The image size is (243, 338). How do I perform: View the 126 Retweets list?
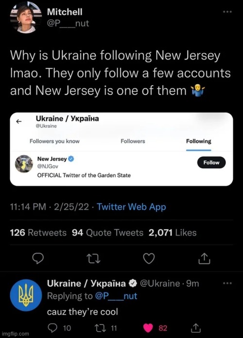pyautogui.click(x=38, y=233)
